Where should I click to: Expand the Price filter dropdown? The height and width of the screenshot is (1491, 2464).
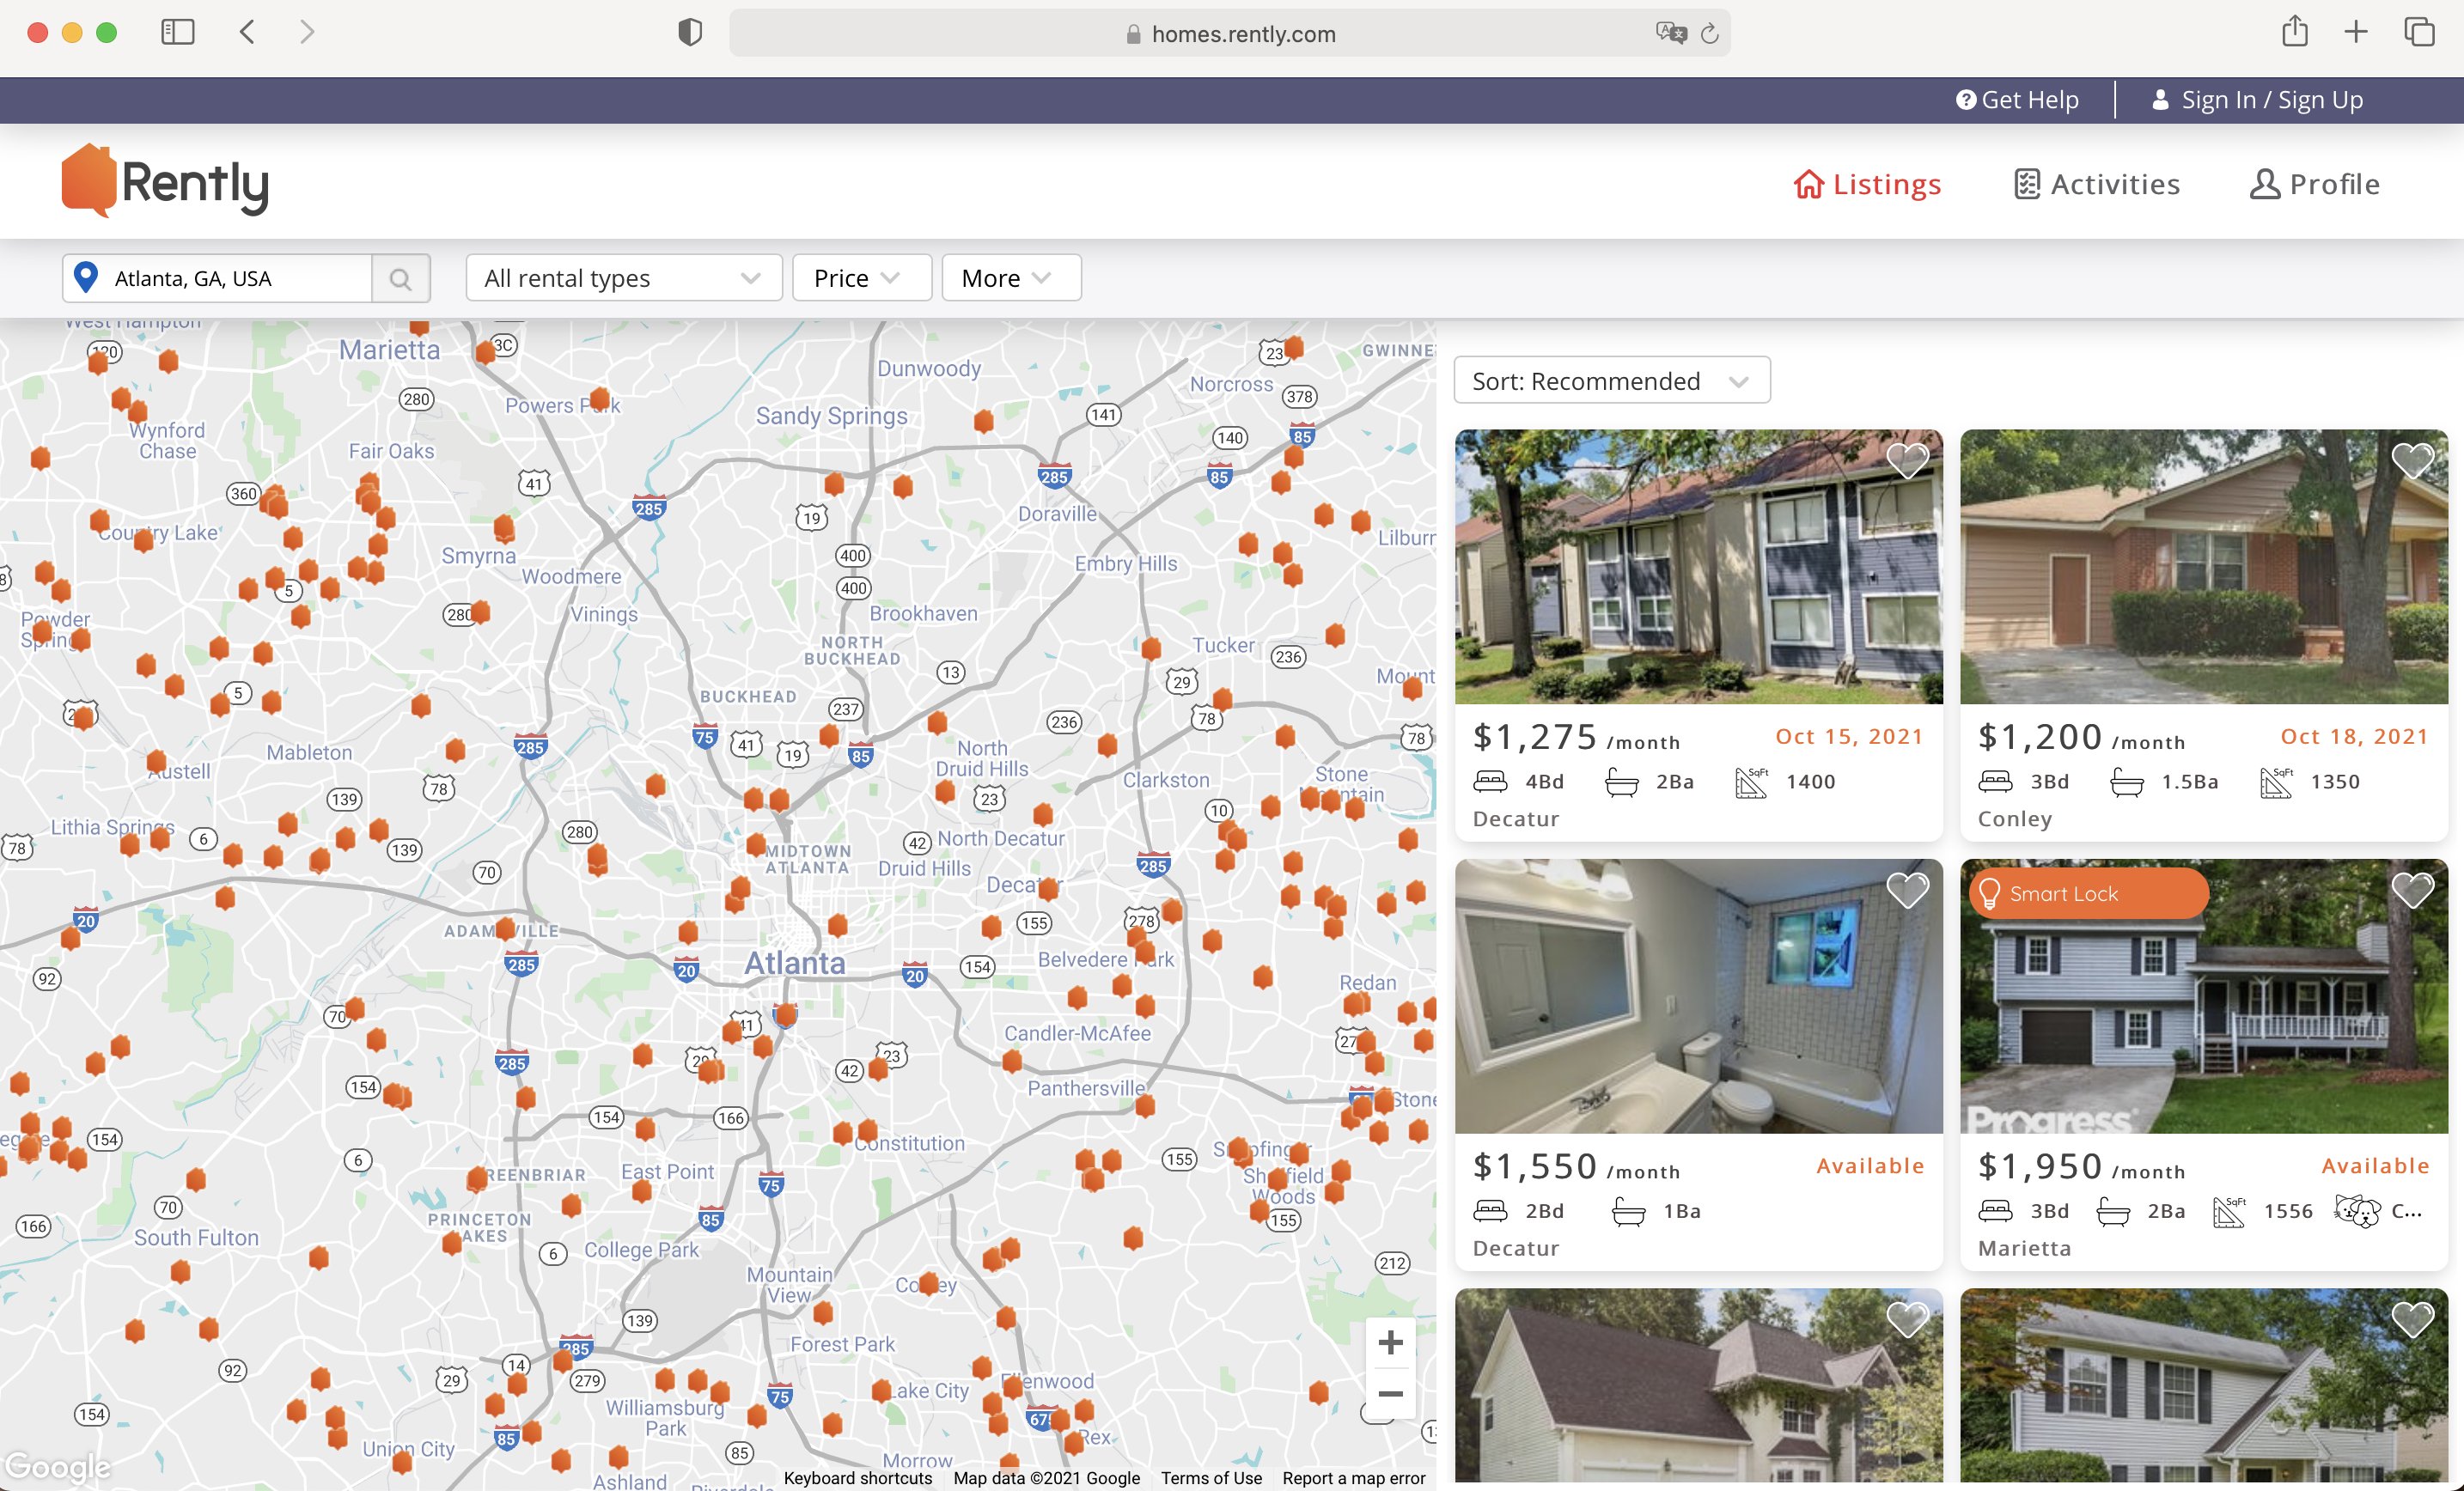click(861, 278)
